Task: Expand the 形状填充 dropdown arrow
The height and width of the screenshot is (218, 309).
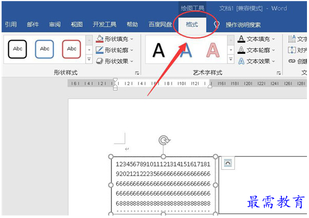Action: [x=132, y=39]
